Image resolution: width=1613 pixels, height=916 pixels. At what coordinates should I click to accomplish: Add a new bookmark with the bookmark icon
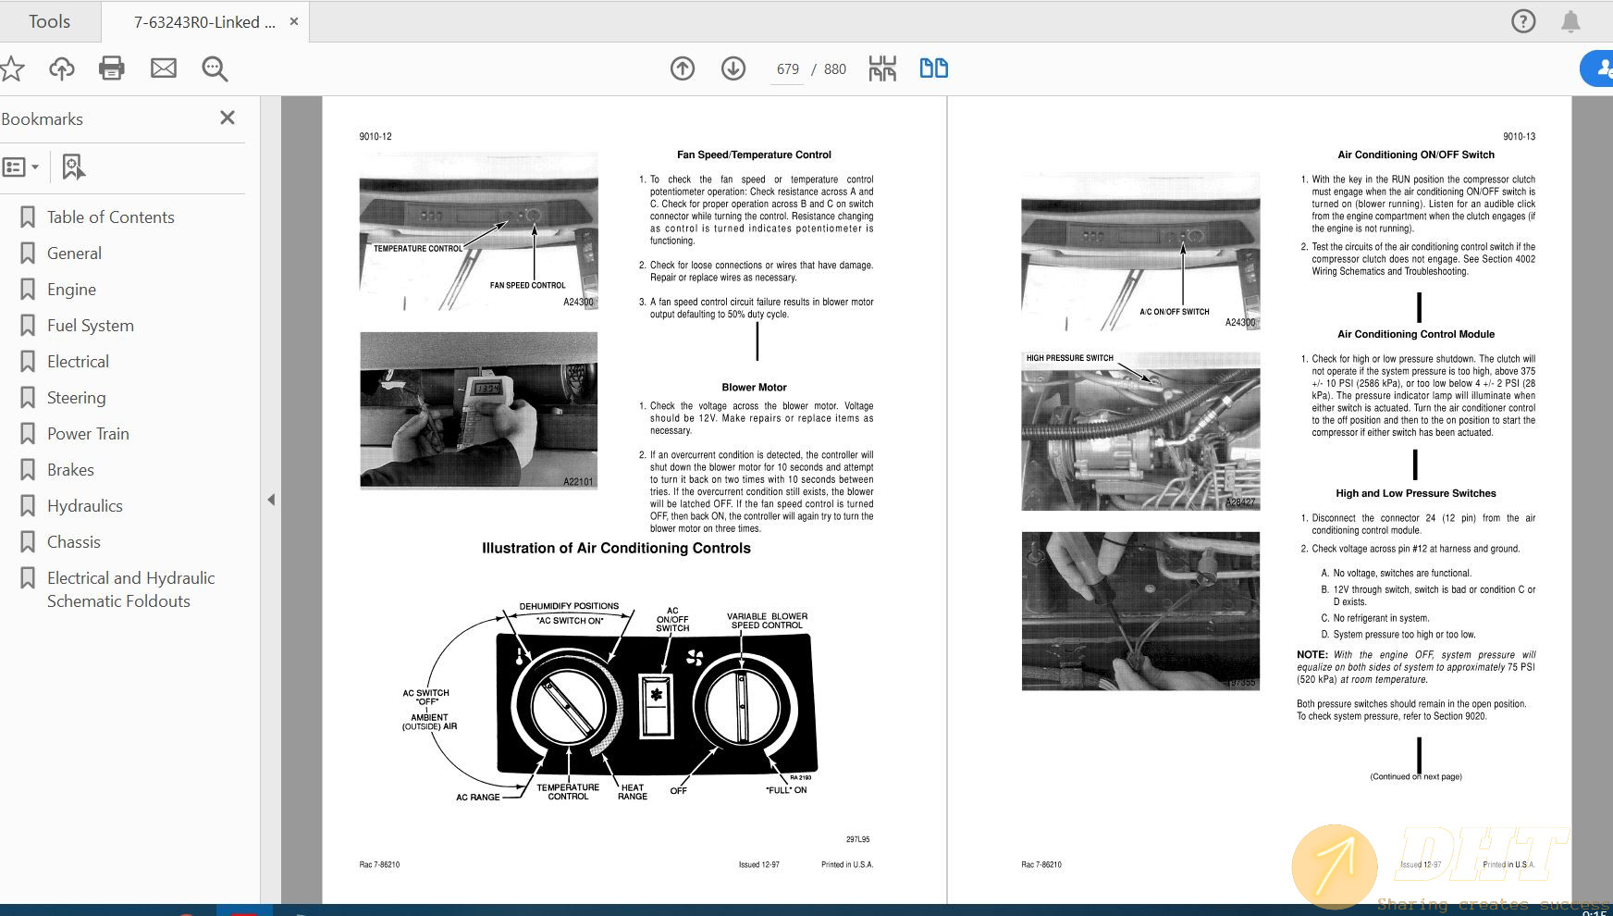(x=72, y=167)
